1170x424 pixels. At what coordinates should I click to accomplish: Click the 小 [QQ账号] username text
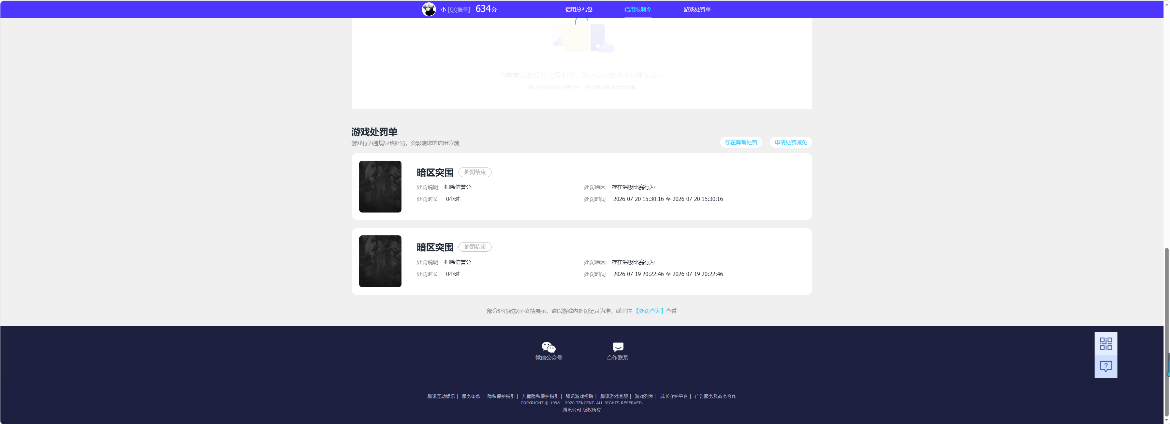pos(455,10)
